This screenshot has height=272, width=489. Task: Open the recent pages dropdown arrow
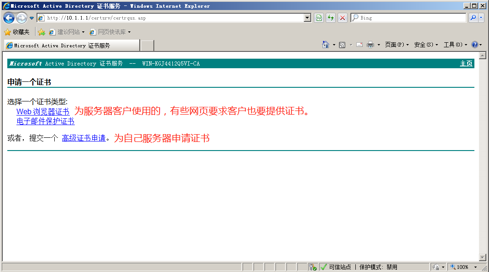(31, 18)
